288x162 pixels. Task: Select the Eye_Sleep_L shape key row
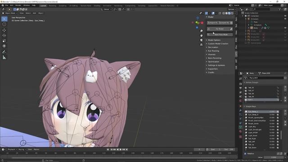[x=262, y=112]
